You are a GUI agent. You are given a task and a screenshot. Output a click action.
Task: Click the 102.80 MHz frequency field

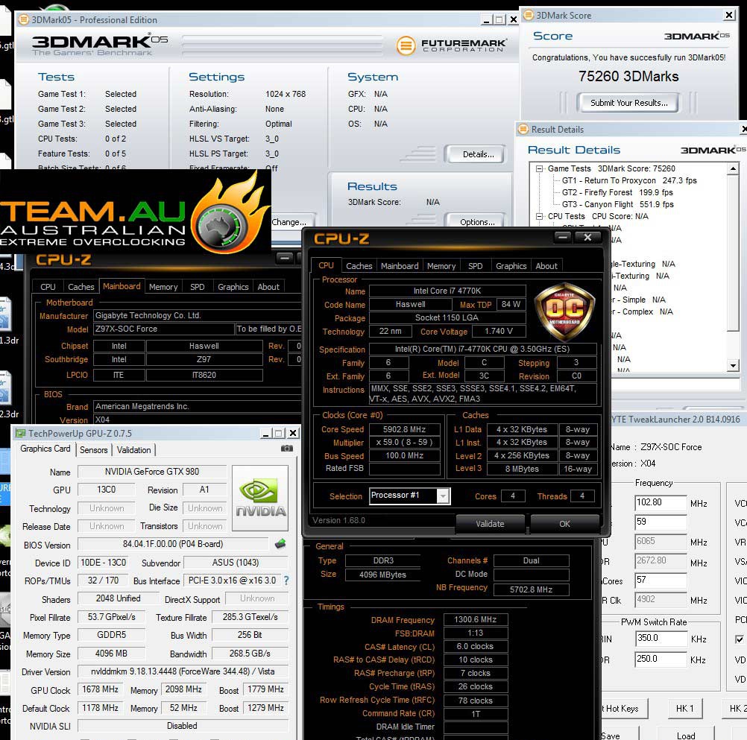[x=661, y=503]
